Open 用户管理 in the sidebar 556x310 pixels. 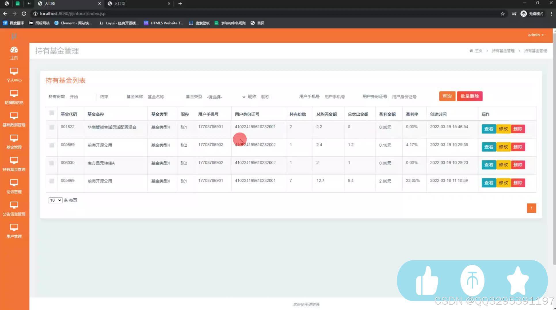click(x=14, y=232)
